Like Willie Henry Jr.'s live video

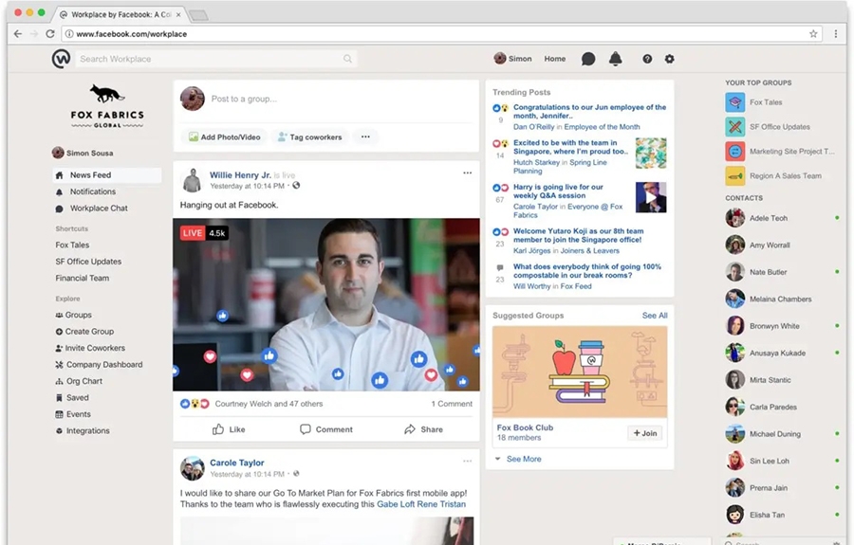pos(229,429)
